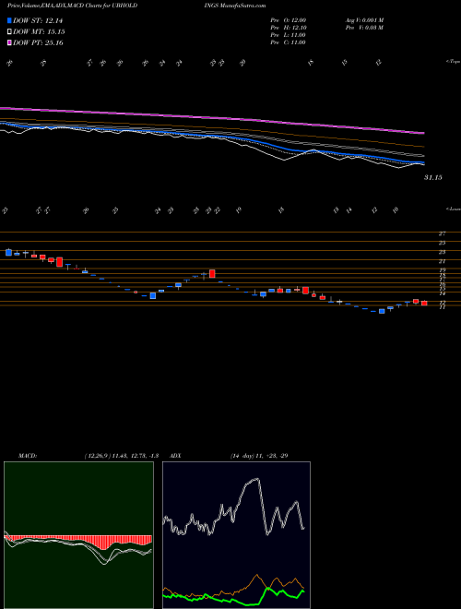Open the ADX indicator chart panel
Viewport: 461px width, 609px height.
[236, 535]
